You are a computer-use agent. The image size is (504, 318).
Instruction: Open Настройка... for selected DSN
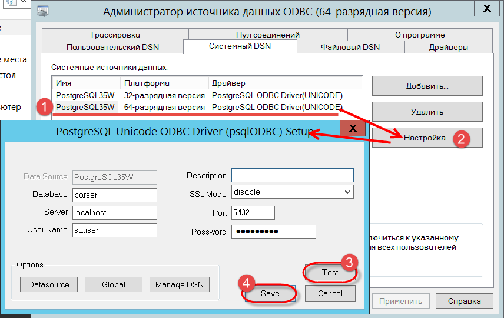coord(427,138)
